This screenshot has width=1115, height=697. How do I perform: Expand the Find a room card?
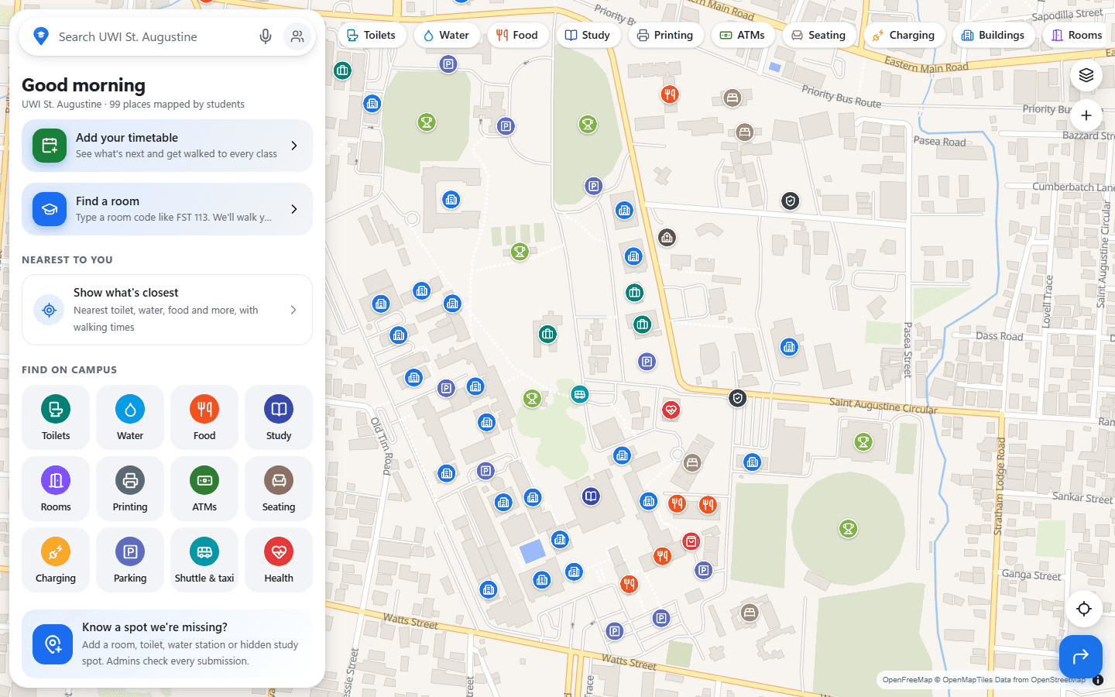[167, 209]
